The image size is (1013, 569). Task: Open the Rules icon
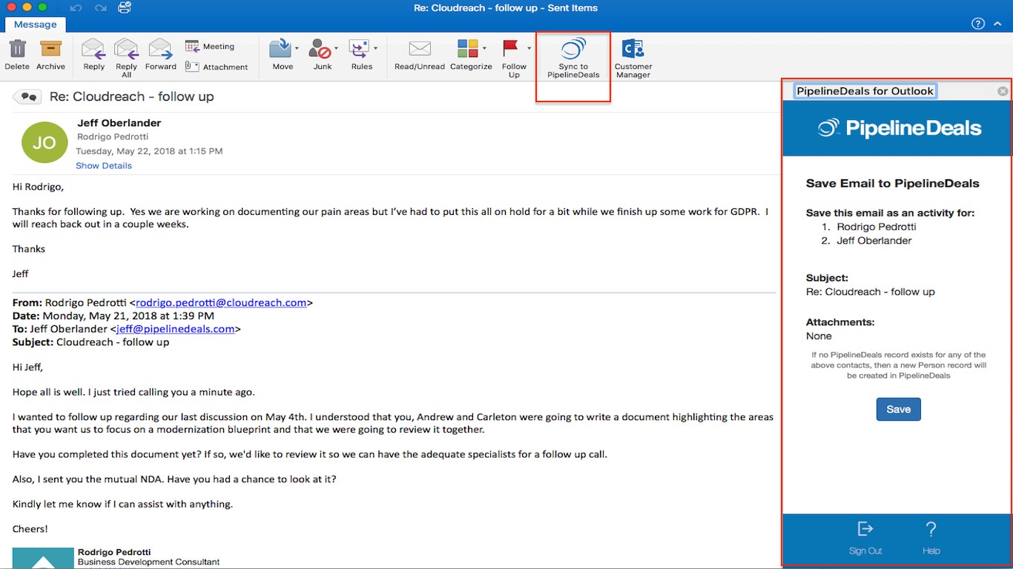click(x=359, y=49)
